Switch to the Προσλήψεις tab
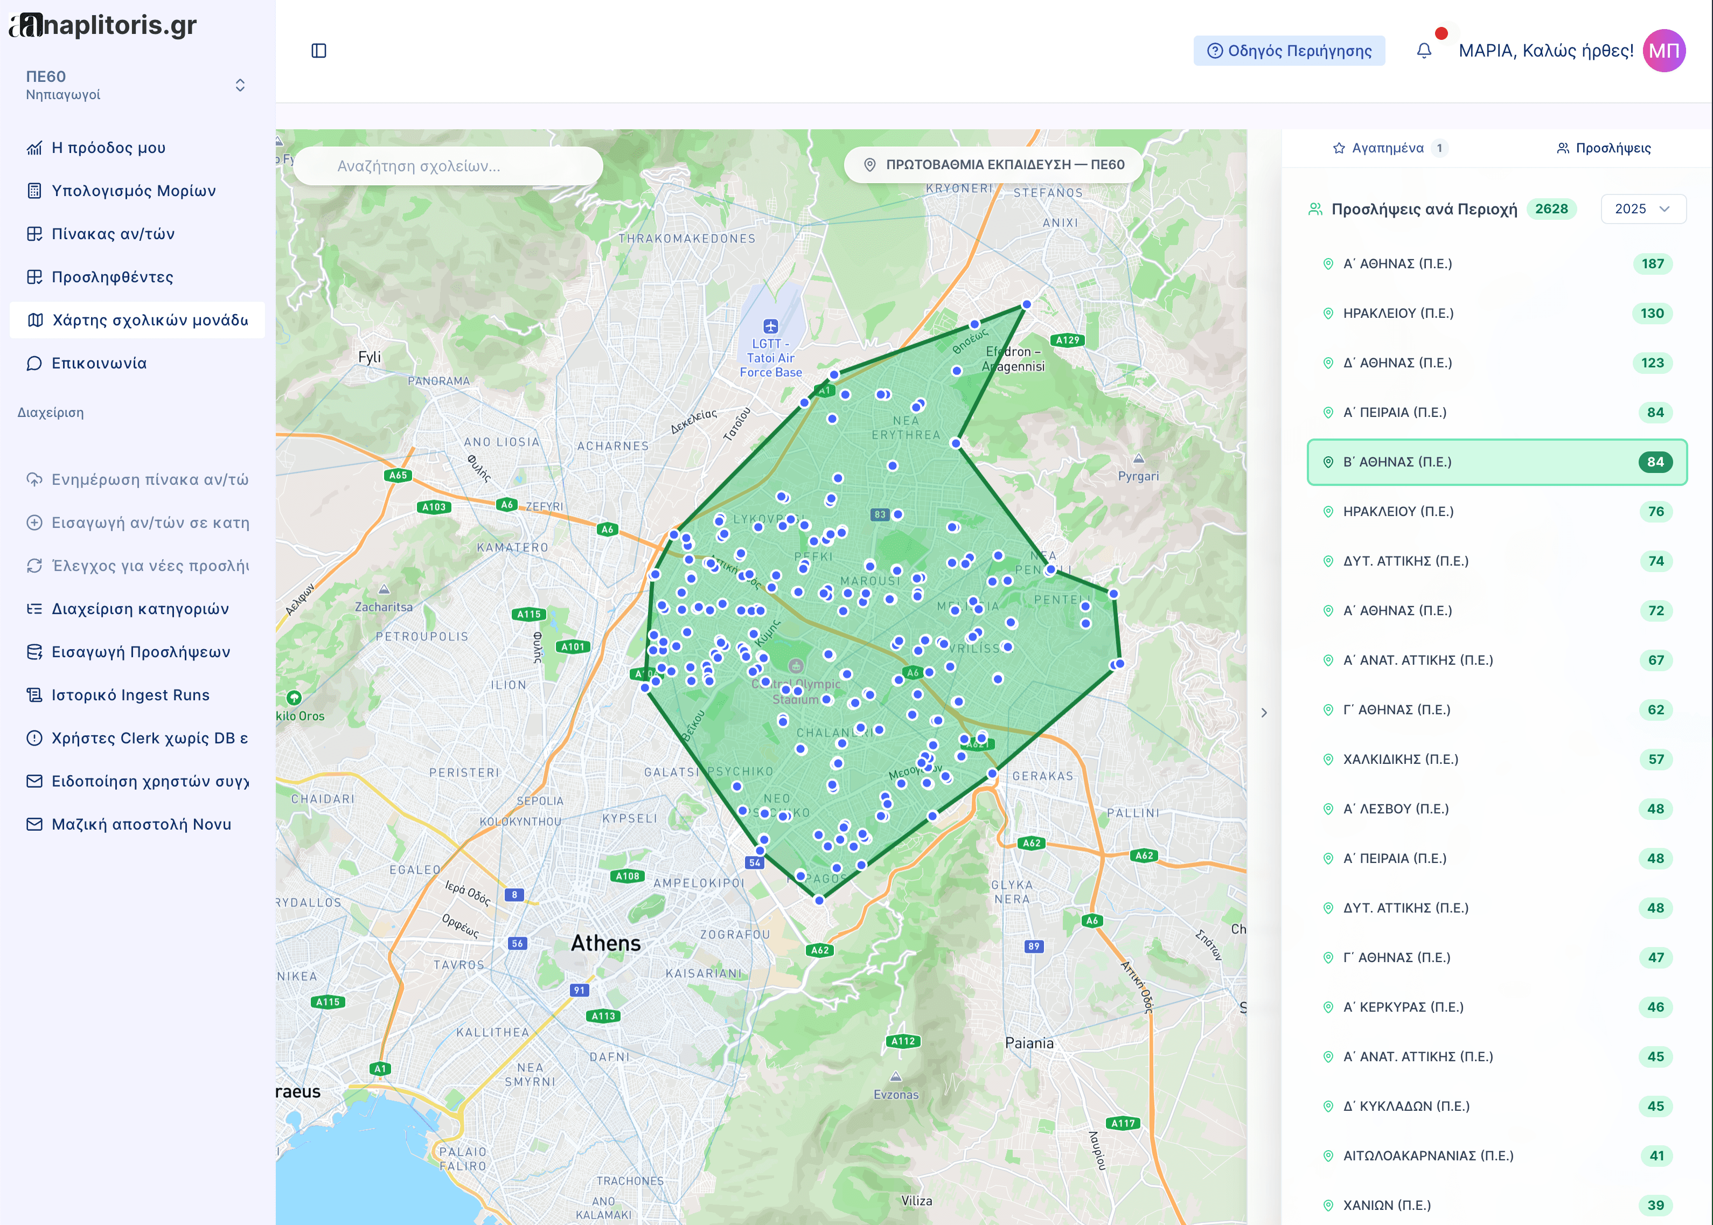Screen dimensions: 1713x1225 (1604, 148)
